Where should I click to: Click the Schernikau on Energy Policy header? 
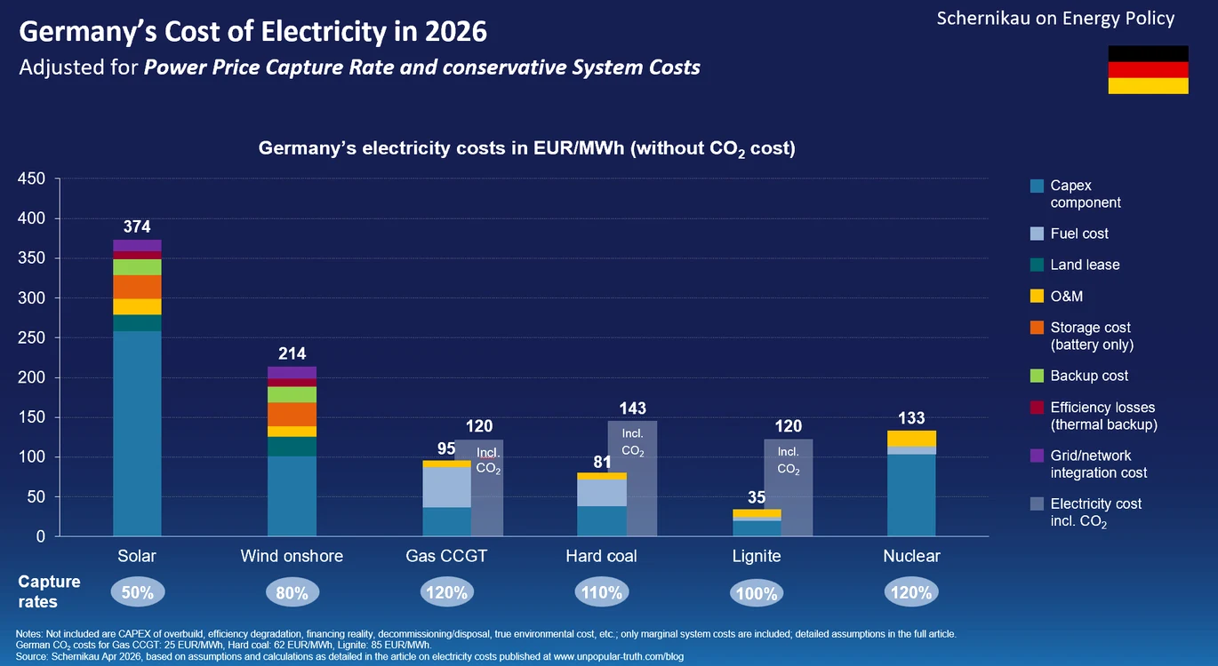click(x=1055, y=19)
